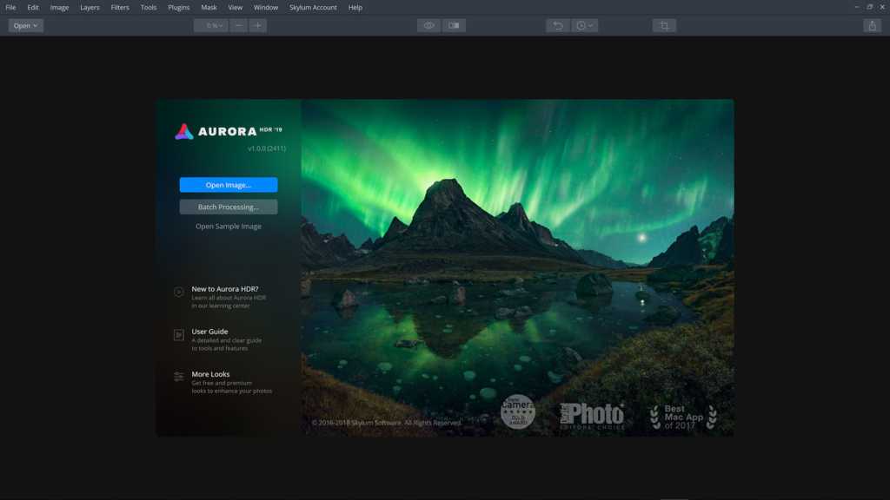Click the Open Image... button
This screenshot has width=890, height=500.
(229, 185)
